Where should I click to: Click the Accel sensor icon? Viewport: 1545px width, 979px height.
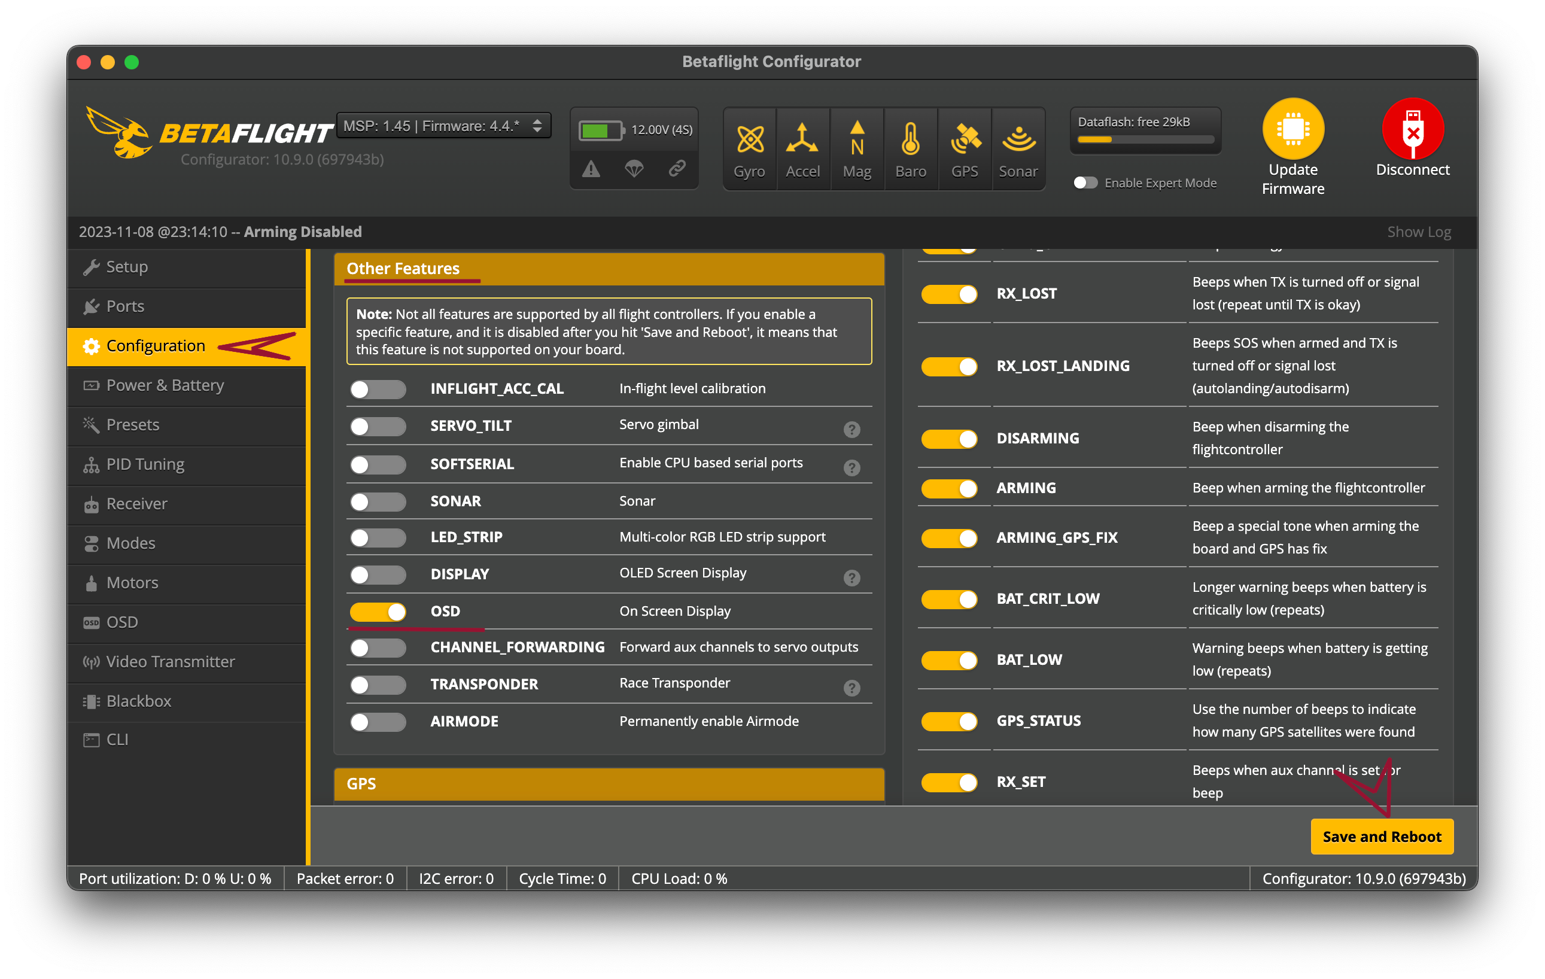pos(802,149)
